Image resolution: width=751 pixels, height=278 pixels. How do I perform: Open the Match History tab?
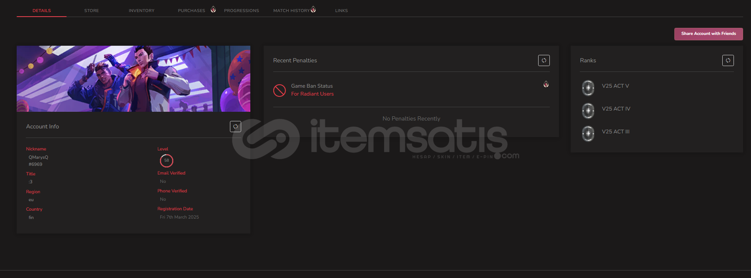[292, 10]
